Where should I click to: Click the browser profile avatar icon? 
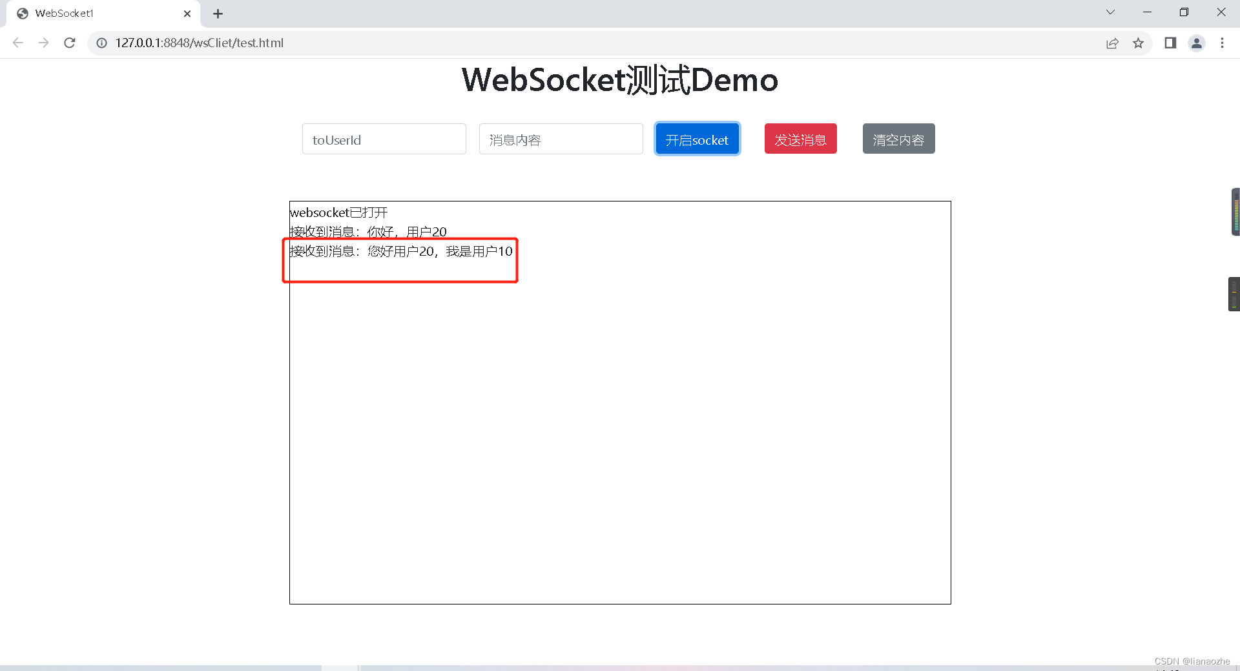click(x=1197, y=43)
